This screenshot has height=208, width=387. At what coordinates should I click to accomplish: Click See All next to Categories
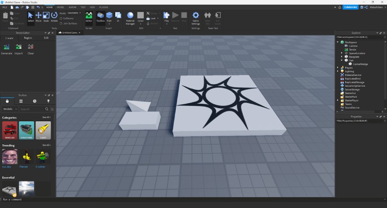point(46,117)
